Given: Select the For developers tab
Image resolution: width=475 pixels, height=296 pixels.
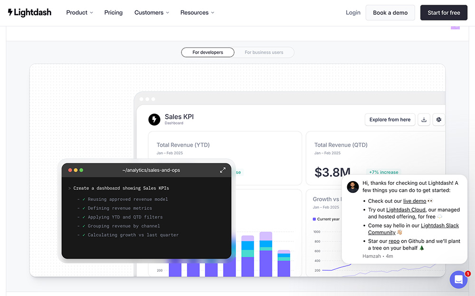Looking at the screenshot, I should pos(208,52).
